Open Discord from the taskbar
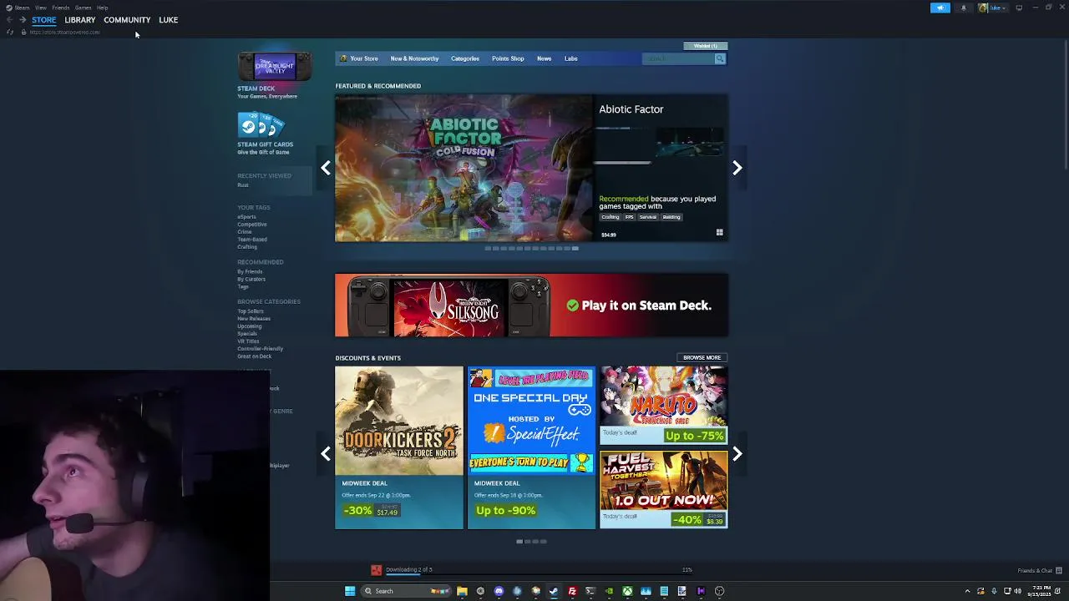1069x601 pixels. pos(499,591)
